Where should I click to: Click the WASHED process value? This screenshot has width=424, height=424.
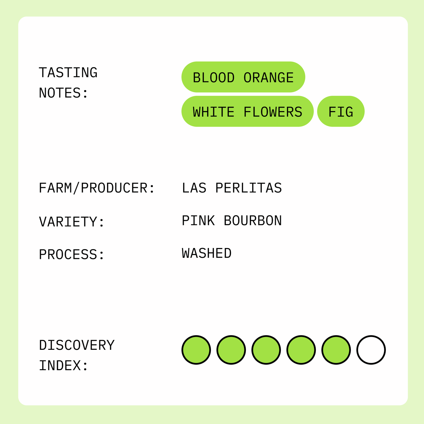(207, 253)
